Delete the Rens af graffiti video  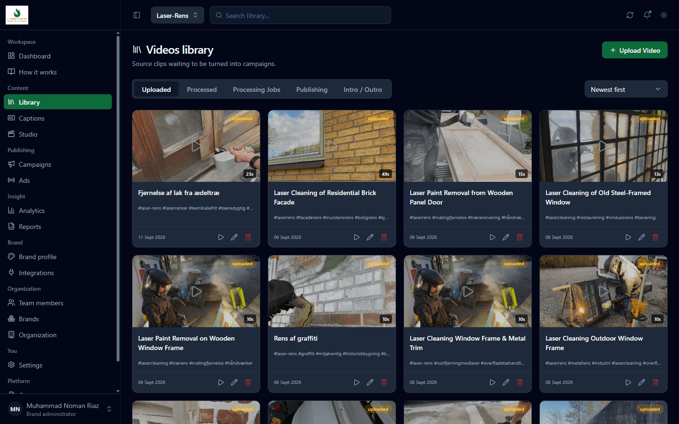point(384,383)
